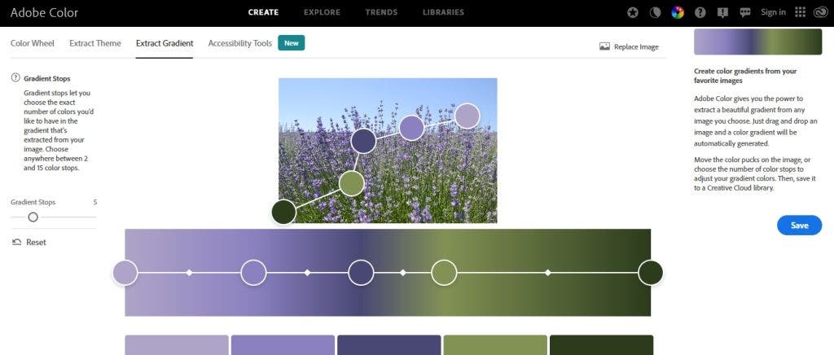
Task: Open the EXPLORE menu
Action: 322,12
